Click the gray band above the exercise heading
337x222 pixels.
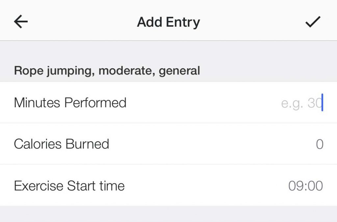168,51
